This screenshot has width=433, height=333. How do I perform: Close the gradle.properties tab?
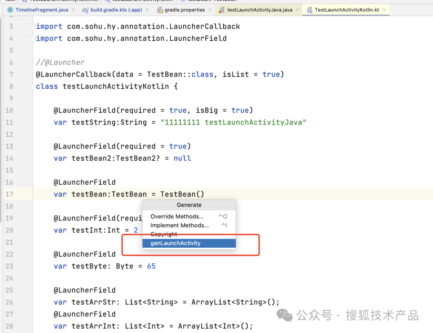pyautogui.click(x=210, y=10)
